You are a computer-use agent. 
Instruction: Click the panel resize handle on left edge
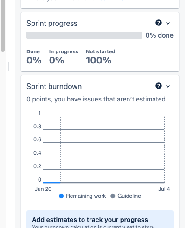point(8,67)
